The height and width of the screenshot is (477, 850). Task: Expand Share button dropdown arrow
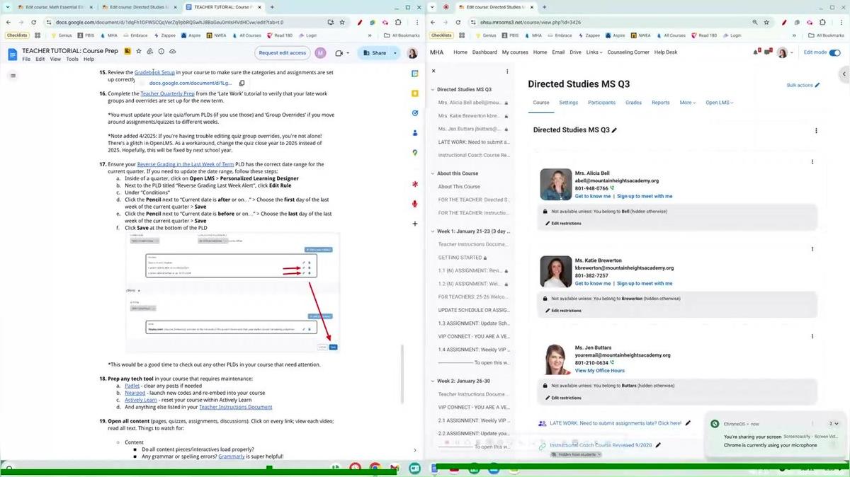pos(394,53)
